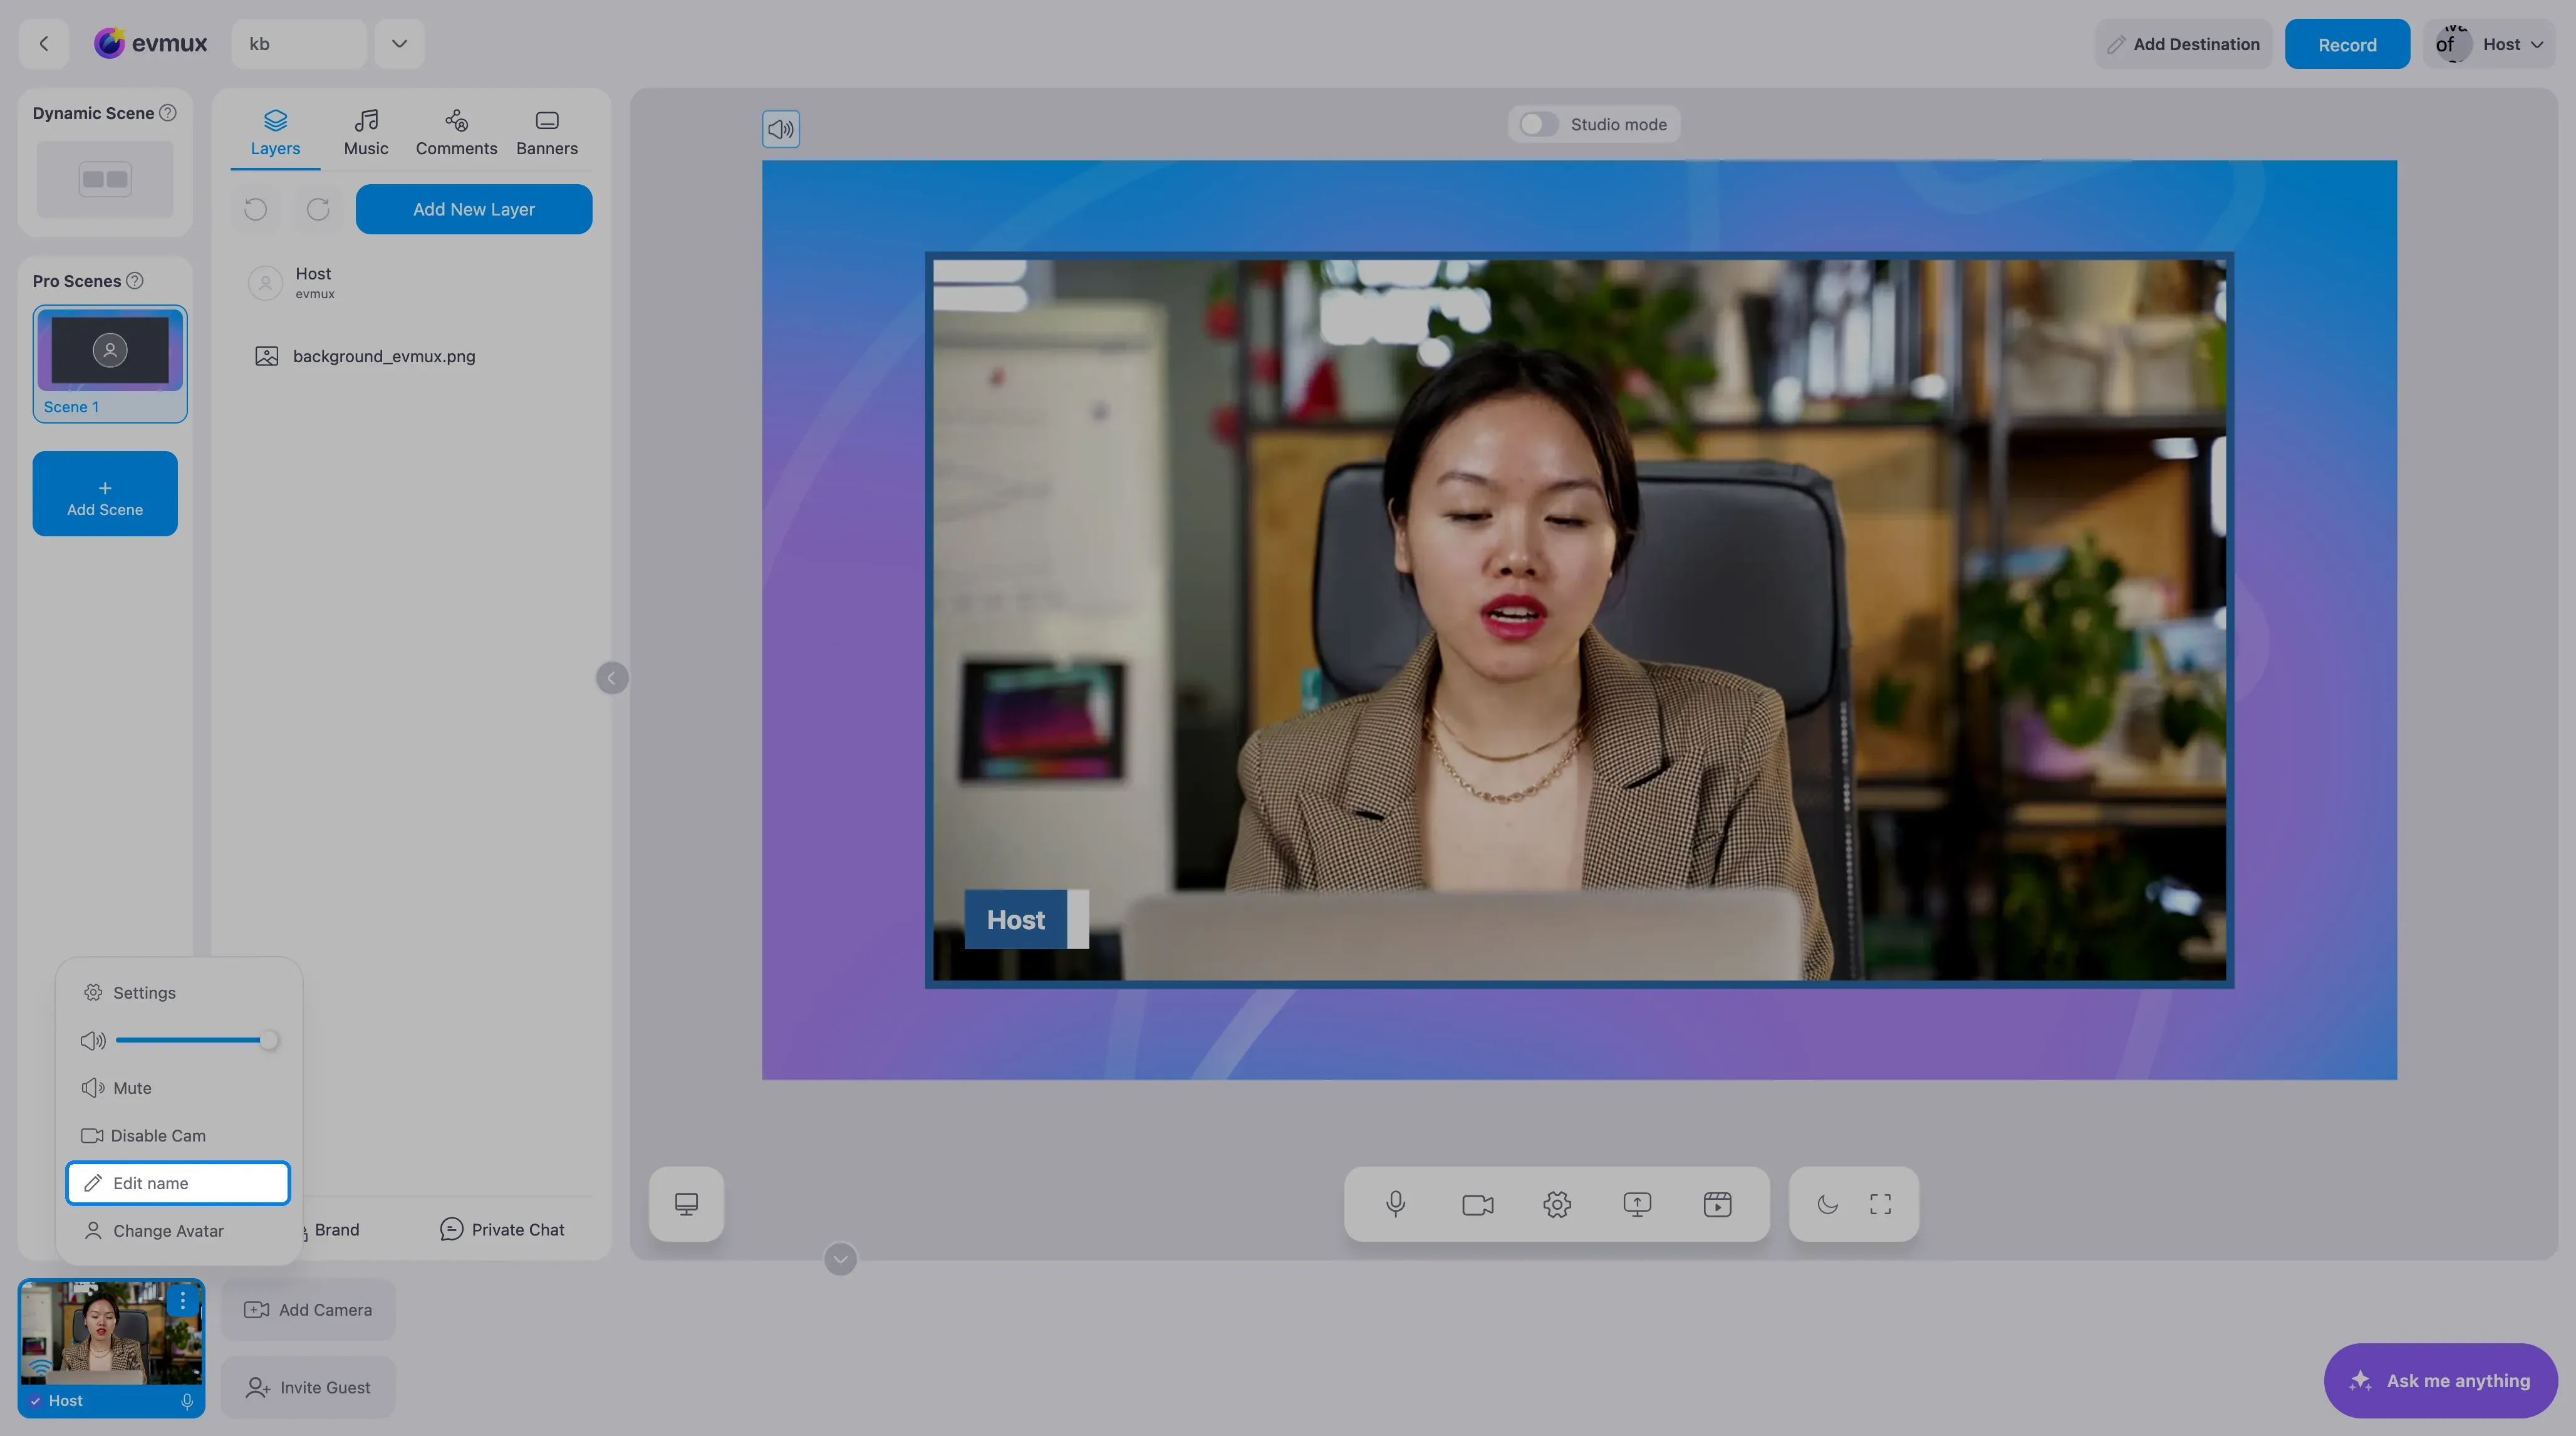Switch to dark mode moon icon
Screen dimensions: 2576x1436
[x=1827, y=1204]
